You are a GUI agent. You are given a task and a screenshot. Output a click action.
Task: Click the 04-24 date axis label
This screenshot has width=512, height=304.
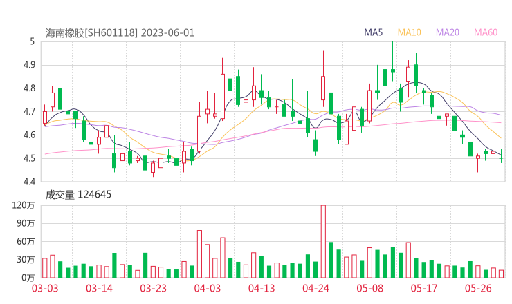pos(316,288)
